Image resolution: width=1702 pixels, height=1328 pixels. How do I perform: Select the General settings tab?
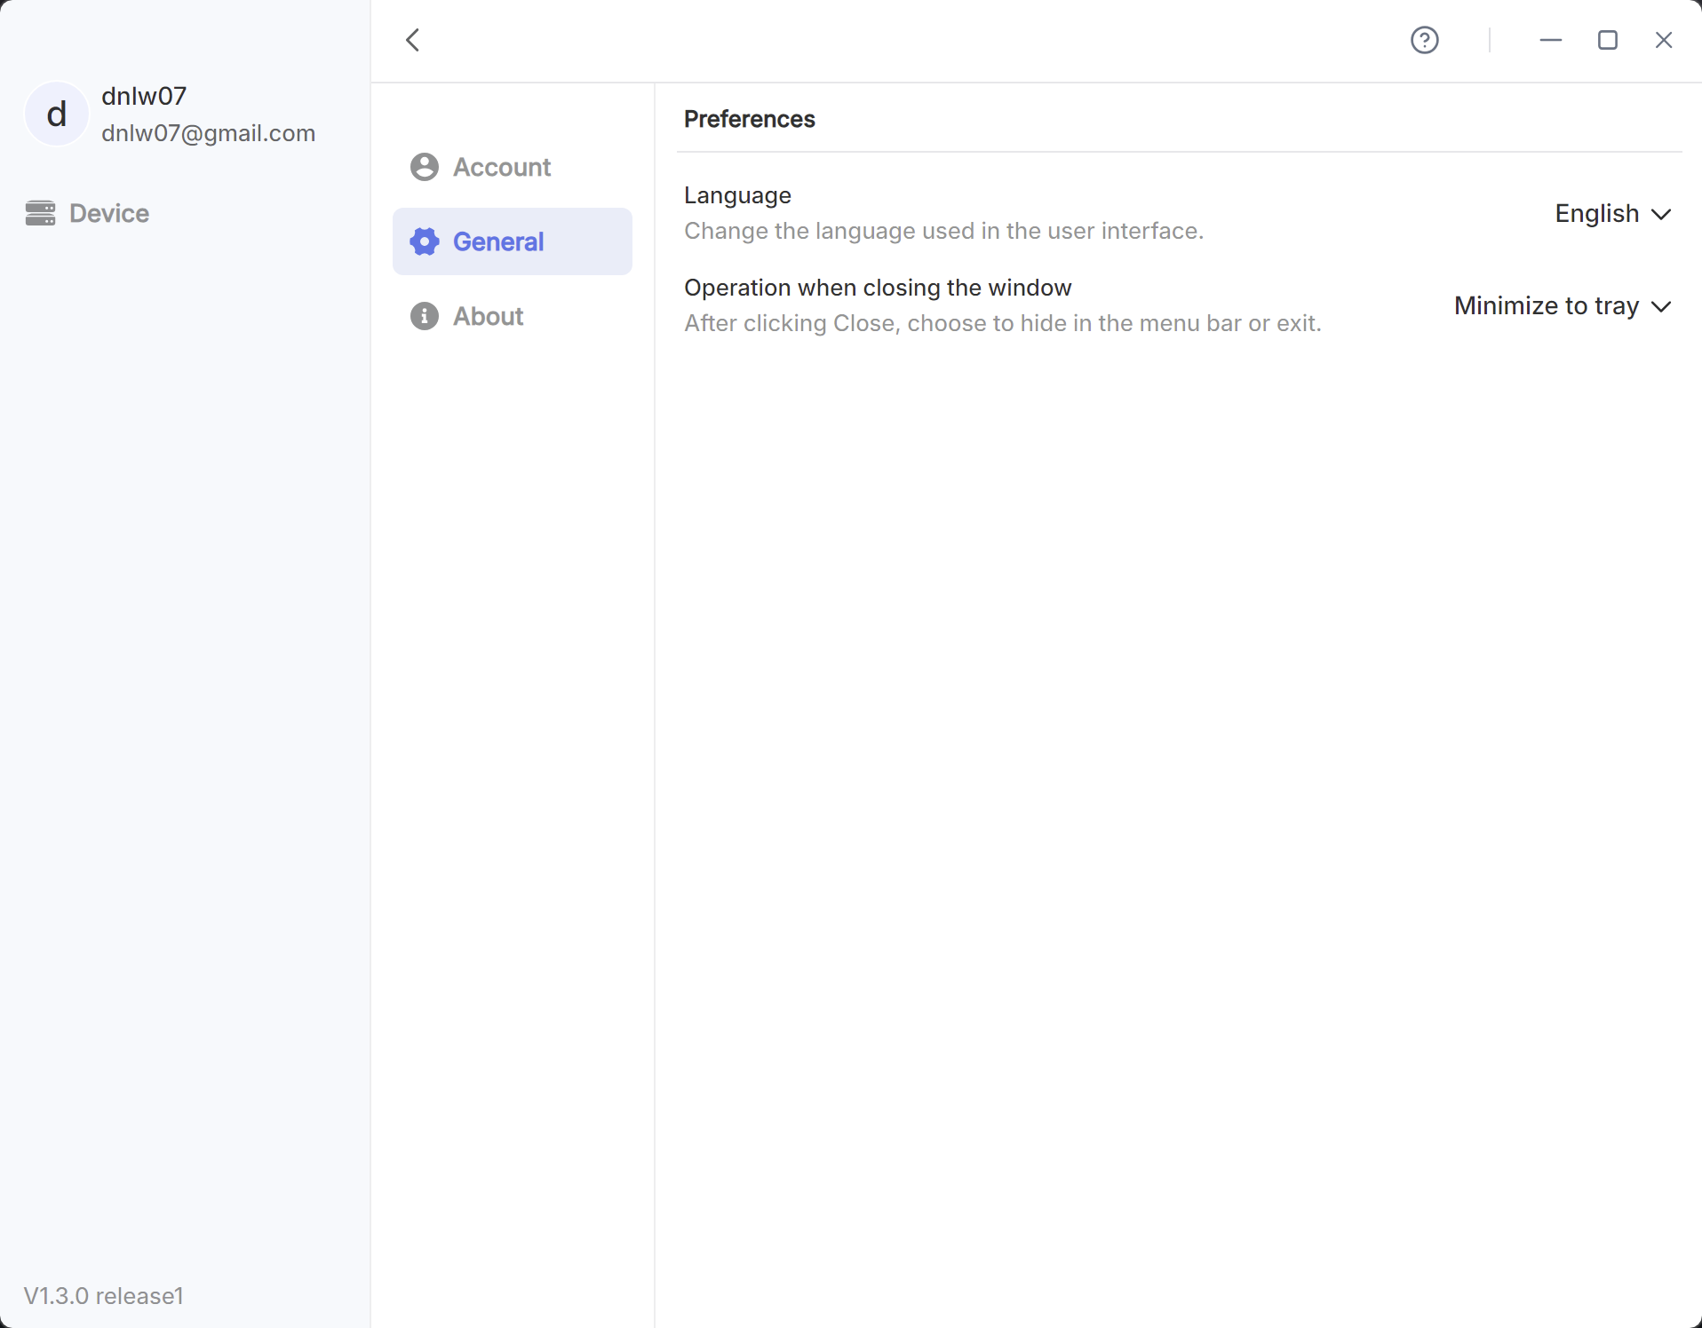click(498, 241)
